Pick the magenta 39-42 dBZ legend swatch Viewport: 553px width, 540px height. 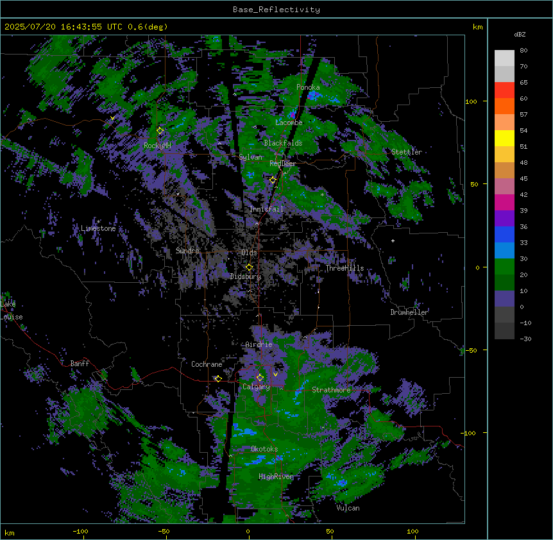(504, 202)
